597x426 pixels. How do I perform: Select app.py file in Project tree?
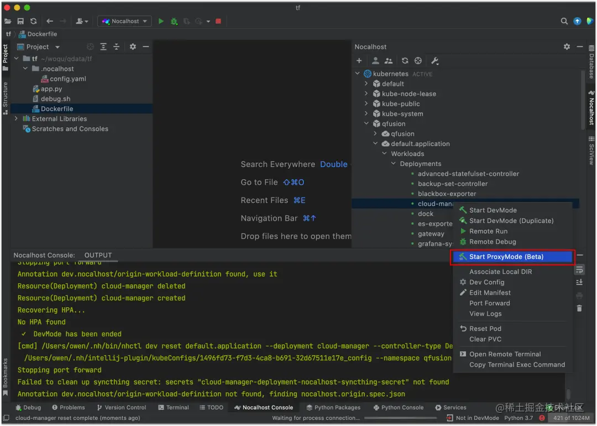click(51, 89)
